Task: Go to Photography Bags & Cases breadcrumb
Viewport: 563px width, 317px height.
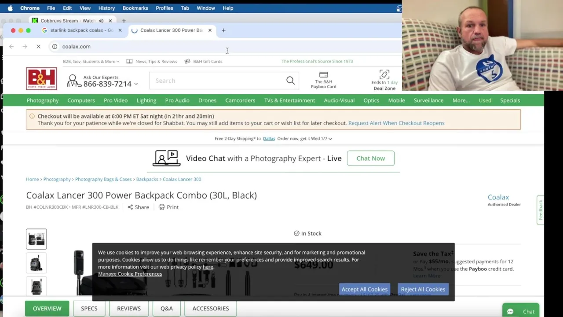Action: pos(103,179)
